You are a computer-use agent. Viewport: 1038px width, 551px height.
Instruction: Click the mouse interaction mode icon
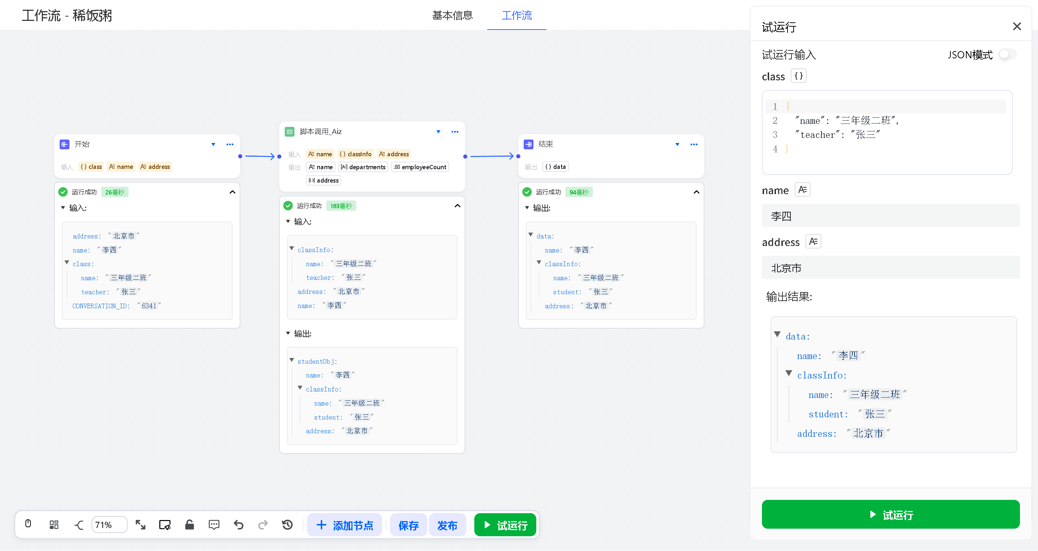(28, 524)
